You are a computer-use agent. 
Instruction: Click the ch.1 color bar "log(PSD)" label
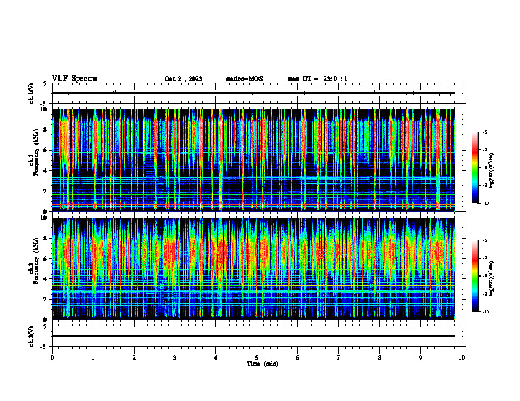[492, 171]
